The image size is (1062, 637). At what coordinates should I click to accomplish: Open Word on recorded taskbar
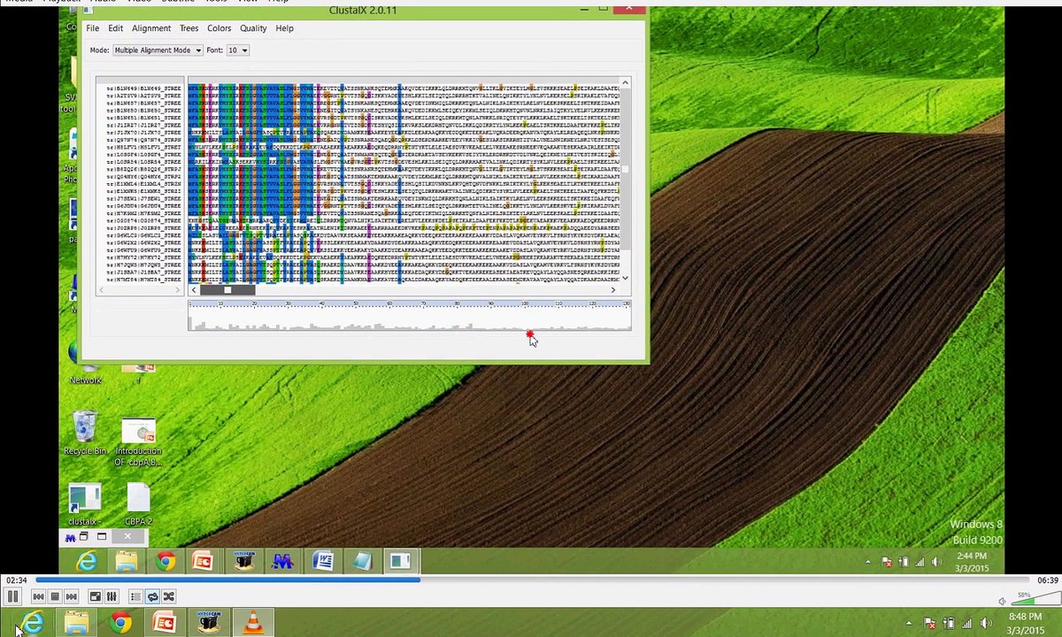pos(322,561)
